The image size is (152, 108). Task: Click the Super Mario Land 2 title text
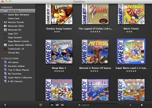pos(131,68)
